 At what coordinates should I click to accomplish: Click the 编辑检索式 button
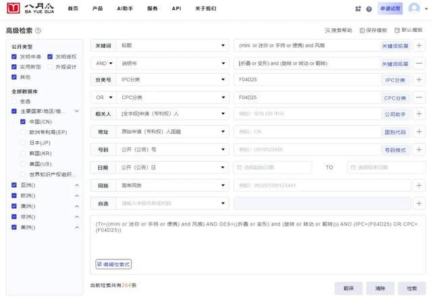click(x=113, y=264)
